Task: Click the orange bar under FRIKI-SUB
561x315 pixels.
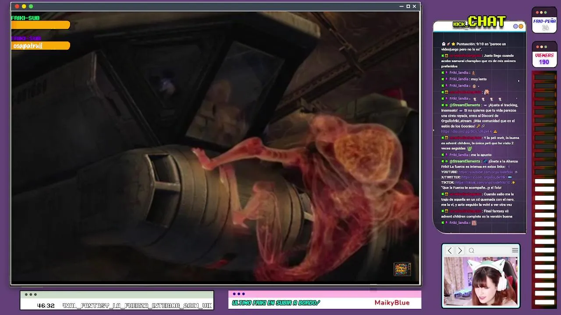Action: pos(40,25)
